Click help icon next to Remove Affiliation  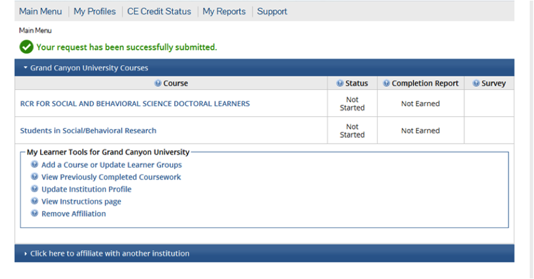[34, 213]
